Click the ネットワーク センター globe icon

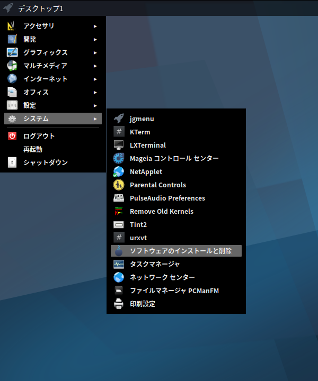119,277
